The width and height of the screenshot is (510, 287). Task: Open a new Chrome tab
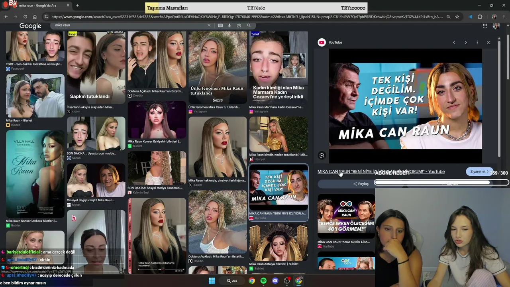coord(77,6)
